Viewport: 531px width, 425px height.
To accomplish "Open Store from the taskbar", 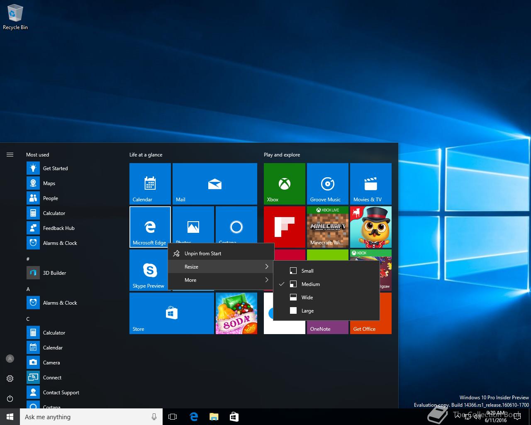I will pos(234,417).
